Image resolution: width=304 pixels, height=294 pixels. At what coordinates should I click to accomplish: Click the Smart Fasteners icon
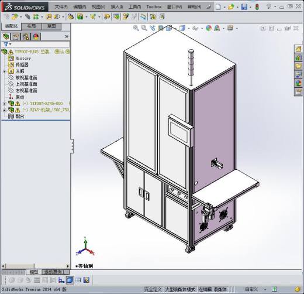[49, 17]
